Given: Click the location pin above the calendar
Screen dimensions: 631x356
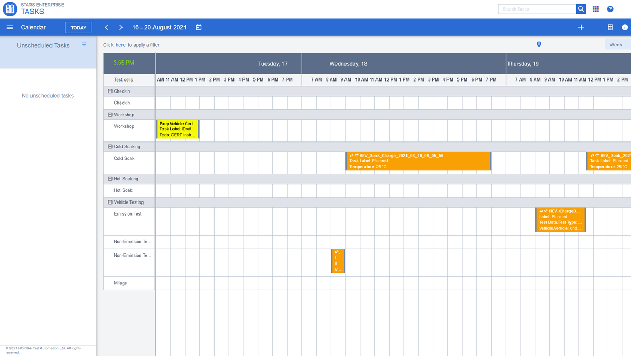Looking at the screenshot, I should click(x=538, y=45).
